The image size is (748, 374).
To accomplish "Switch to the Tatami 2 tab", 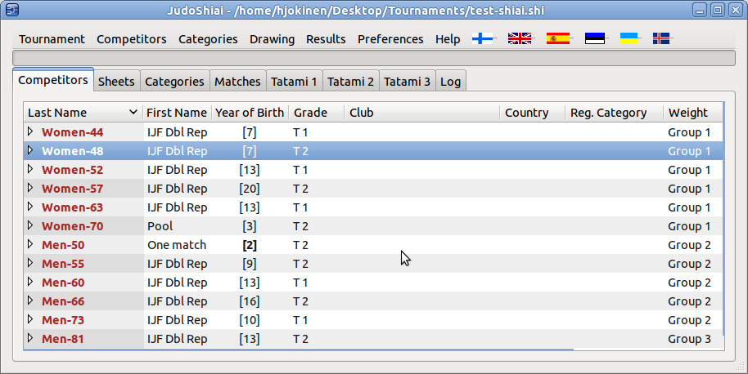I will click(x=350, y=82).
